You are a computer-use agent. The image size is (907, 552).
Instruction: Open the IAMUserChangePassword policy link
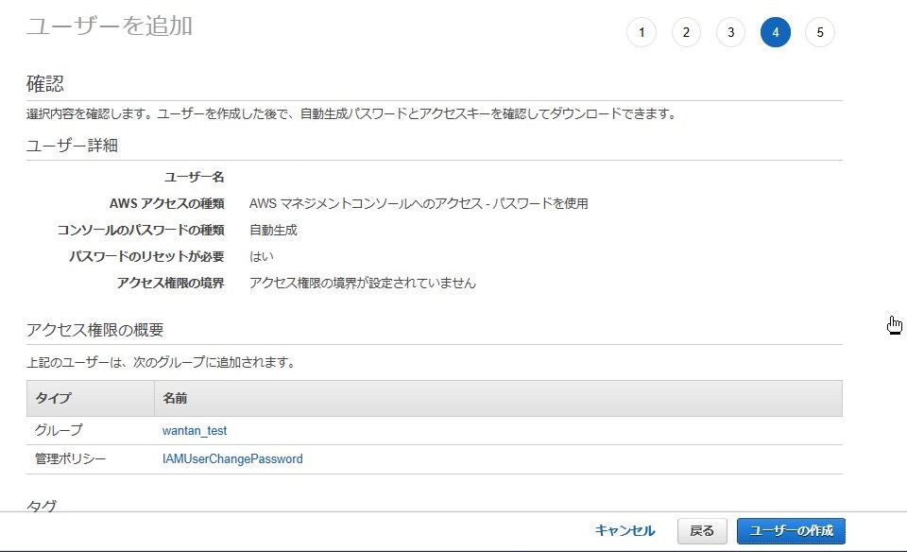231,458
